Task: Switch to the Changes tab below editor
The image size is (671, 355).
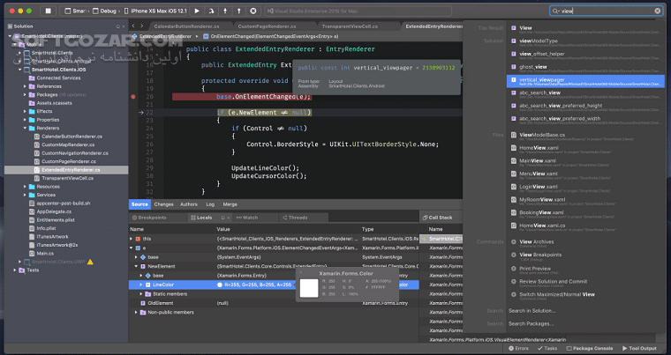Action: click(164, 204)
